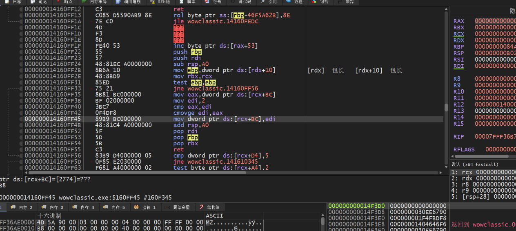The width and height of the screenshot is (516, 231).
Task: Select opcode bytes '48:81EC A0000000'
Action: click(123, 64)
